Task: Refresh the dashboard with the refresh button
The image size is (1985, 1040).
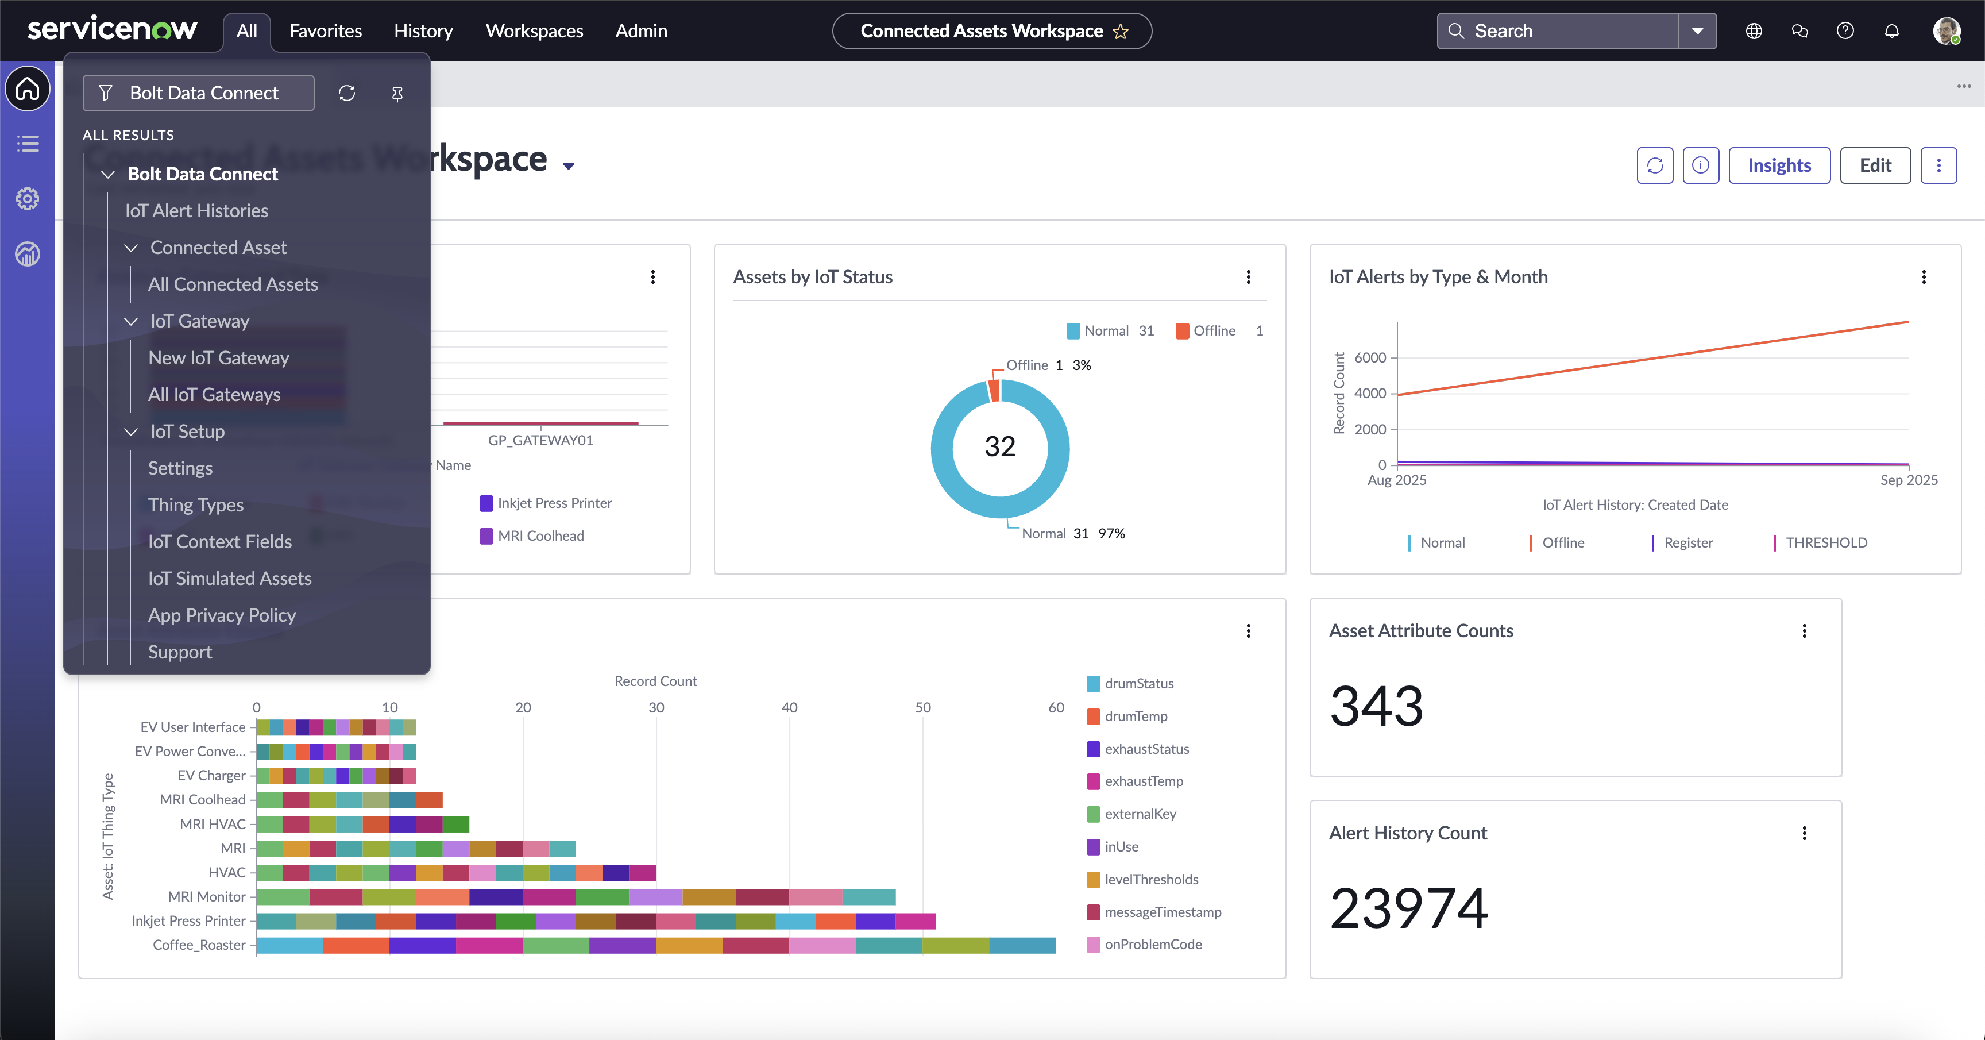Action: tap(1655, 165)
